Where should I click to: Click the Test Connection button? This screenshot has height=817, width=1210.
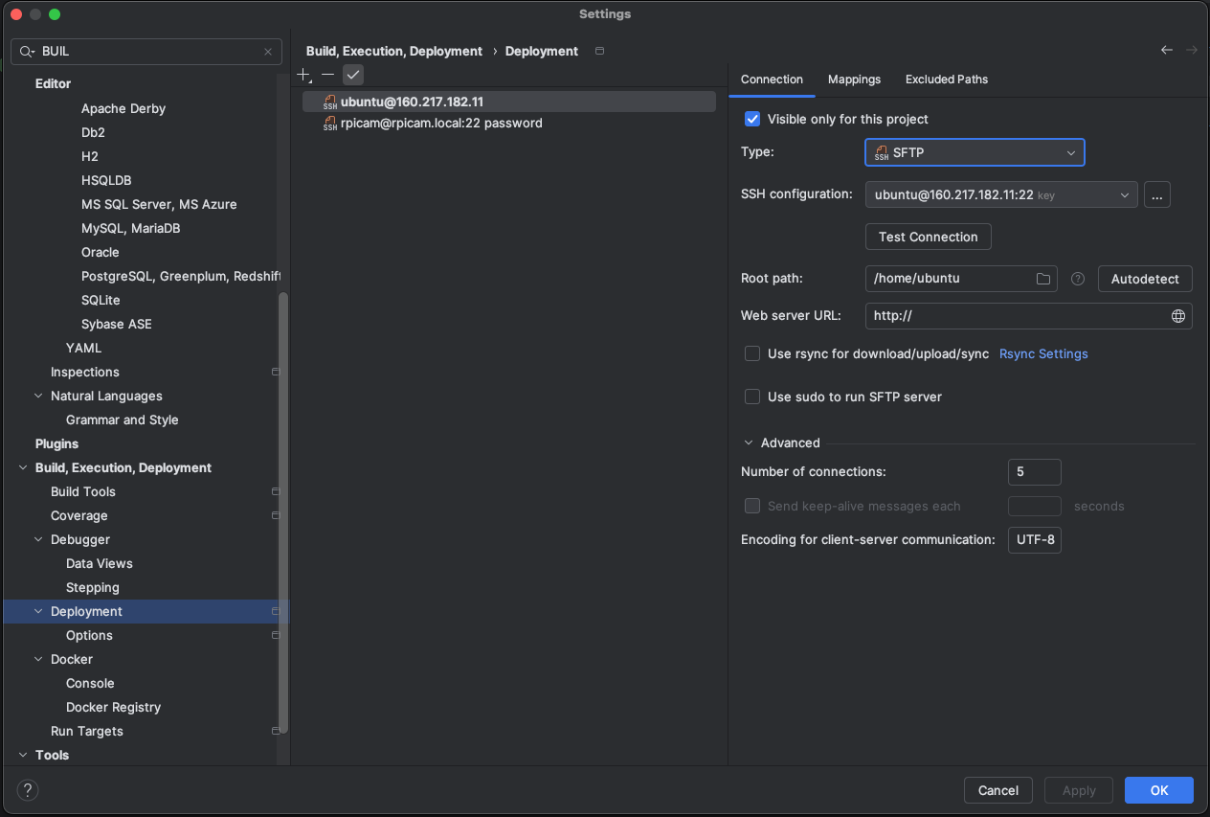(x=928, y=237)
